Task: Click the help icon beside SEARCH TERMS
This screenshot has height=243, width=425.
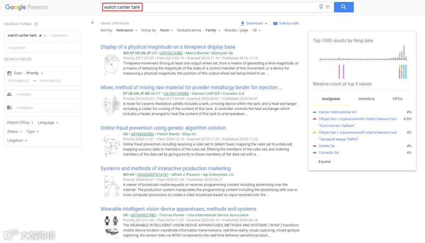Action: [36, 24]
